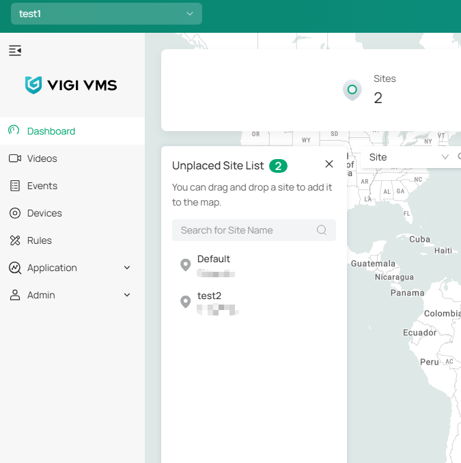Image resolution: width=461 pixels, height=463 pixels.
Task: Click the Colombia label on the map
Action: point(443,313)
